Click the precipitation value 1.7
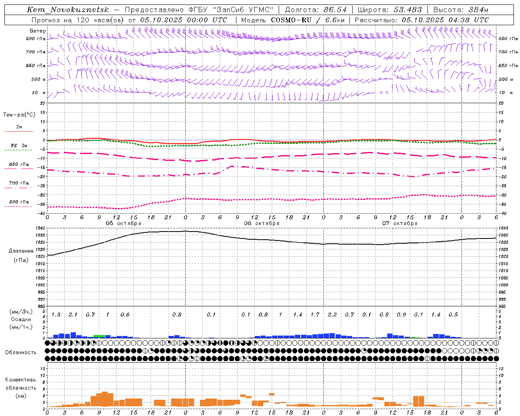520x416 pixels. coord(315,315)
